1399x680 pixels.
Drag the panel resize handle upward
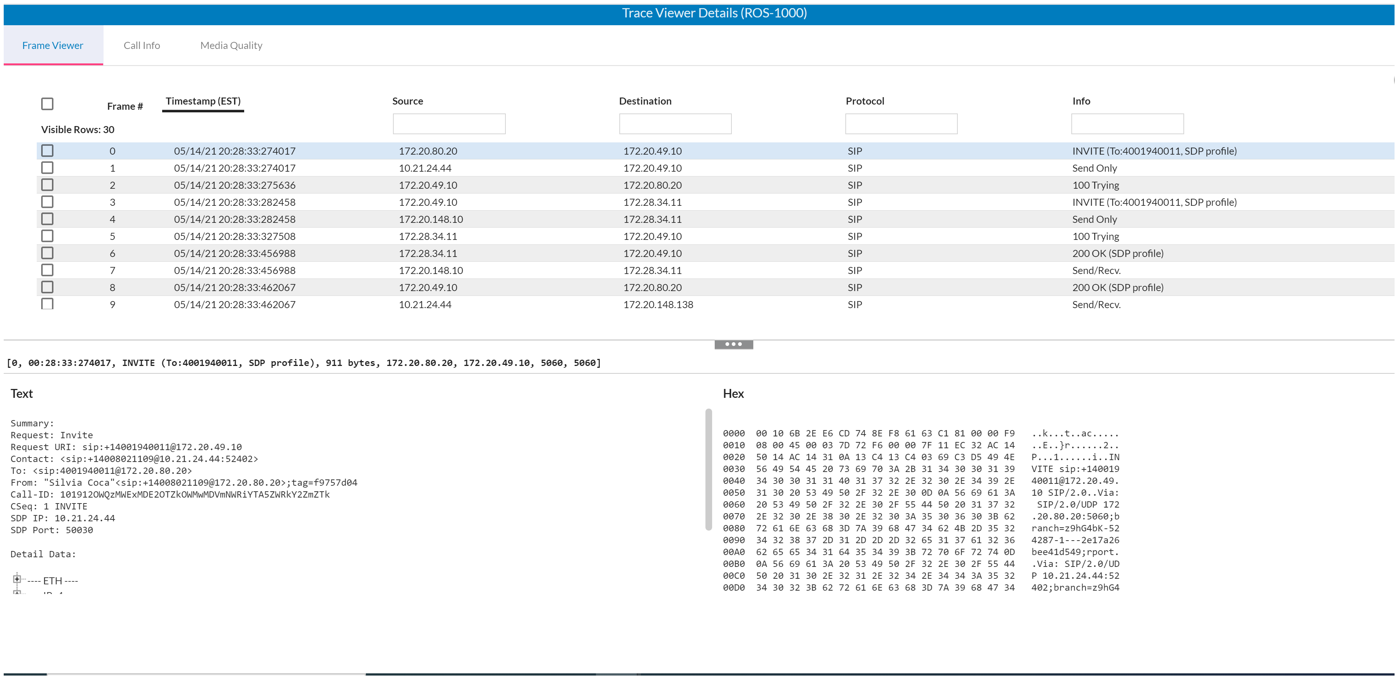click(732, 345)
